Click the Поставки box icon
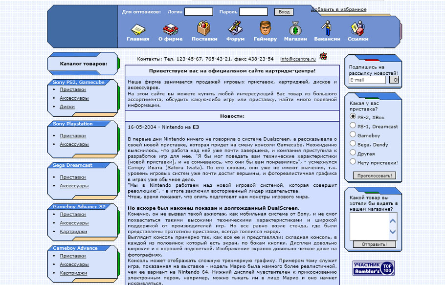The width and height of the screenshot is (445, 285). click(x=204, y=28)
